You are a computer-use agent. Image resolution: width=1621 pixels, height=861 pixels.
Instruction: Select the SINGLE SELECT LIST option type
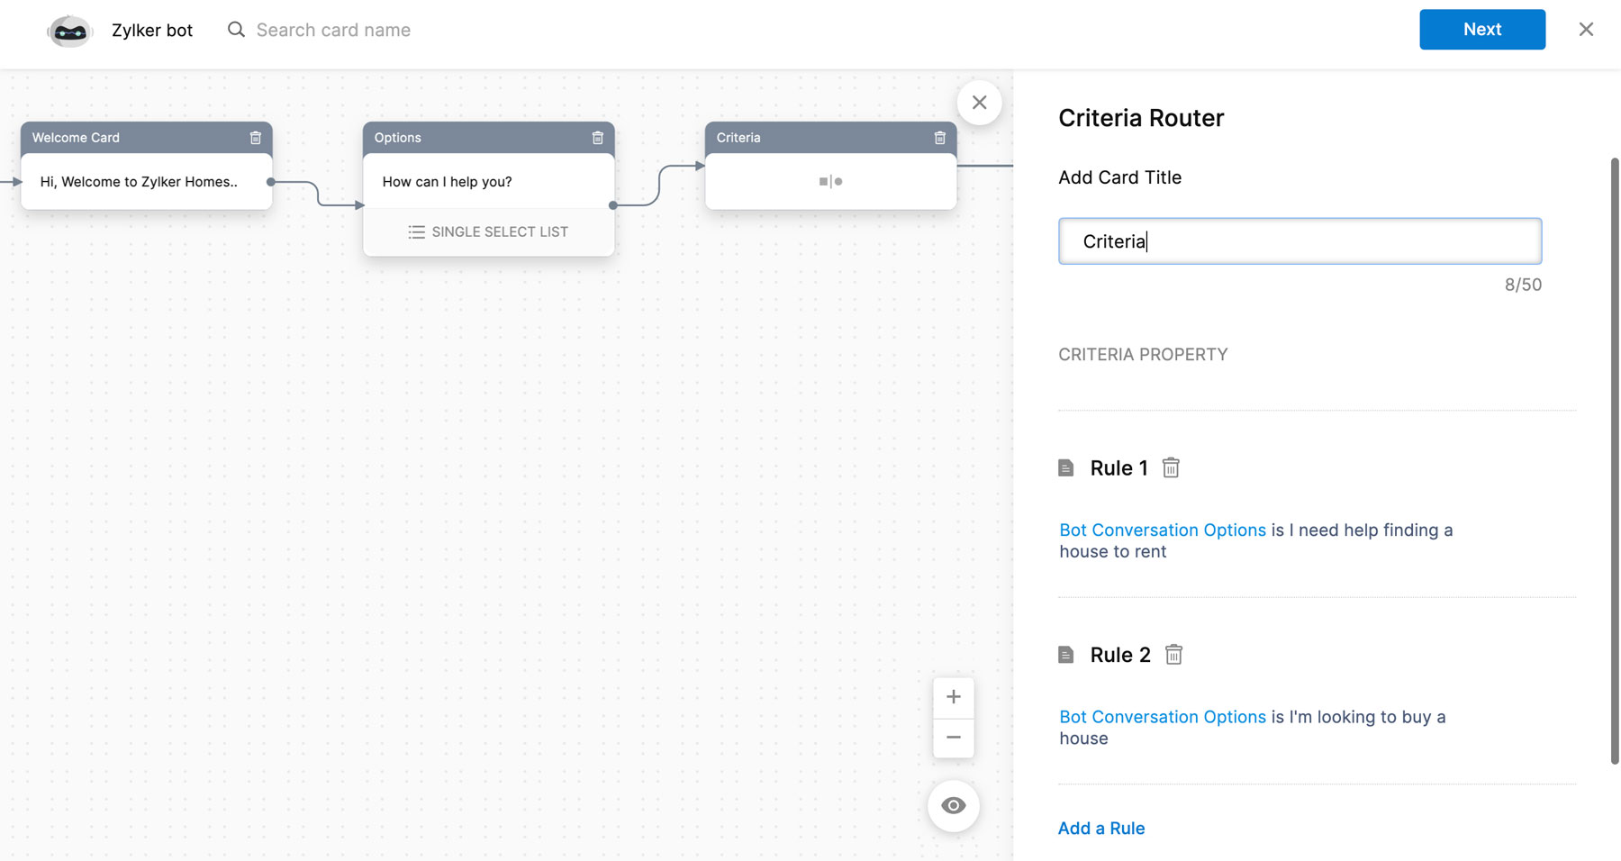489,232
